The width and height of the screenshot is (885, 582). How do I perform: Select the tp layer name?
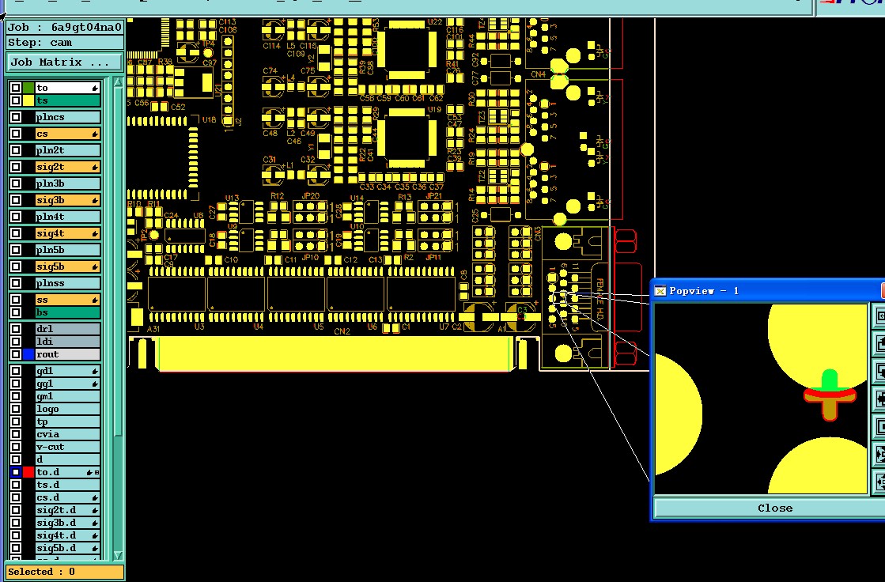68,421
